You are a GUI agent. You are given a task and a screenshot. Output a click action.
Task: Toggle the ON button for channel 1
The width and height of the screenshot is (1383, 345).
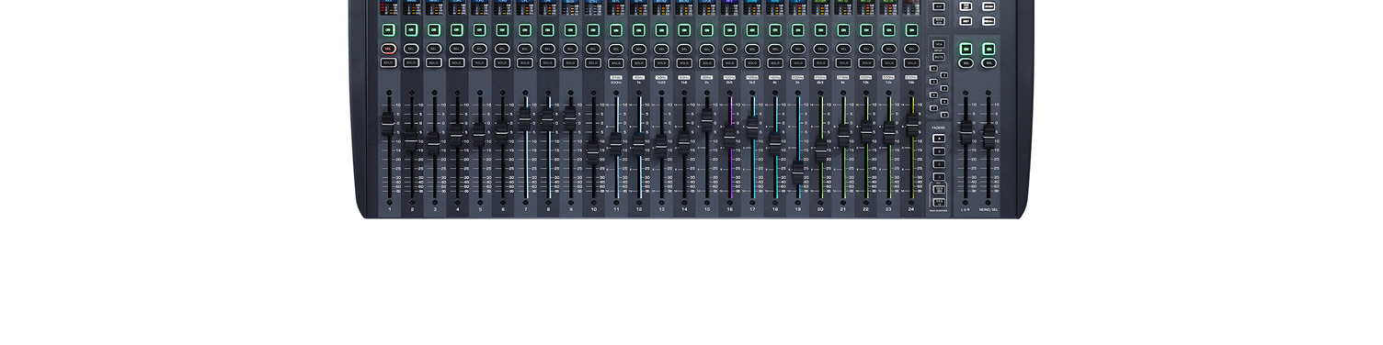(x=388, y=30)
